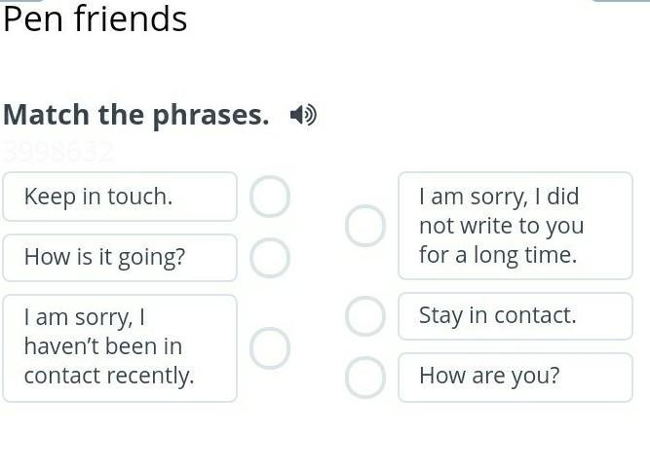Play the audio for Match the phrases
This screenshot has width=650, height=469.
tap(303, 115)
